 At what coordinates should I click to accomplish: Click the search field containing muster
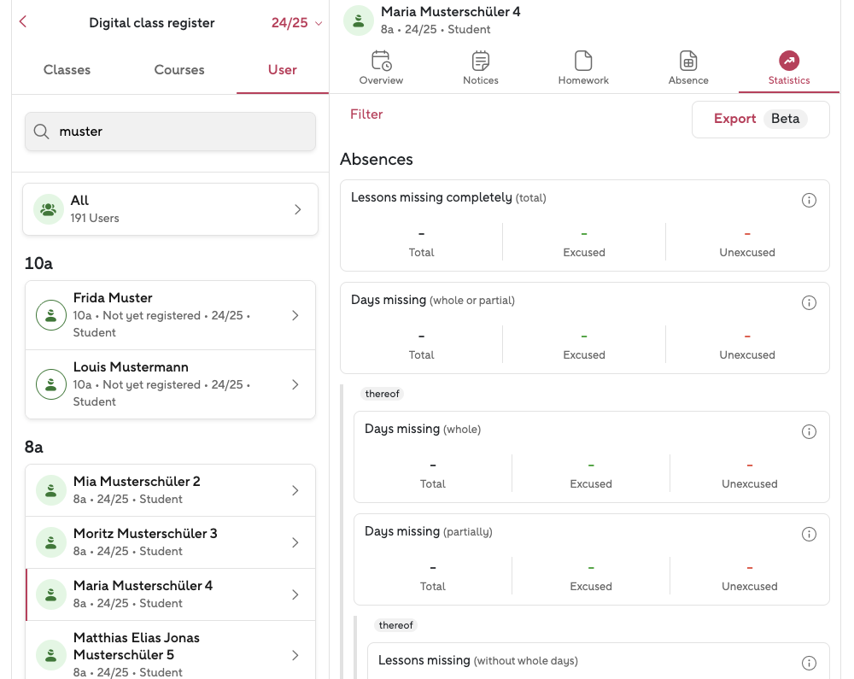(x=179, y=132)
